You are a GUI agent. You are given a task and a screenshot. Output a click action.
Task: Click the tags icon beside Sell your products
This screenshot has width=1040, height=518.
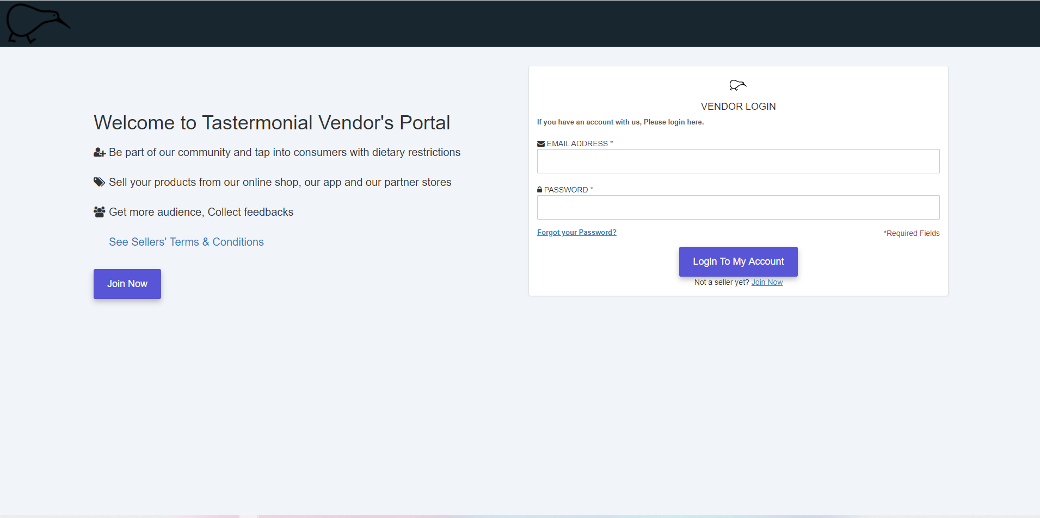point(99,182)
